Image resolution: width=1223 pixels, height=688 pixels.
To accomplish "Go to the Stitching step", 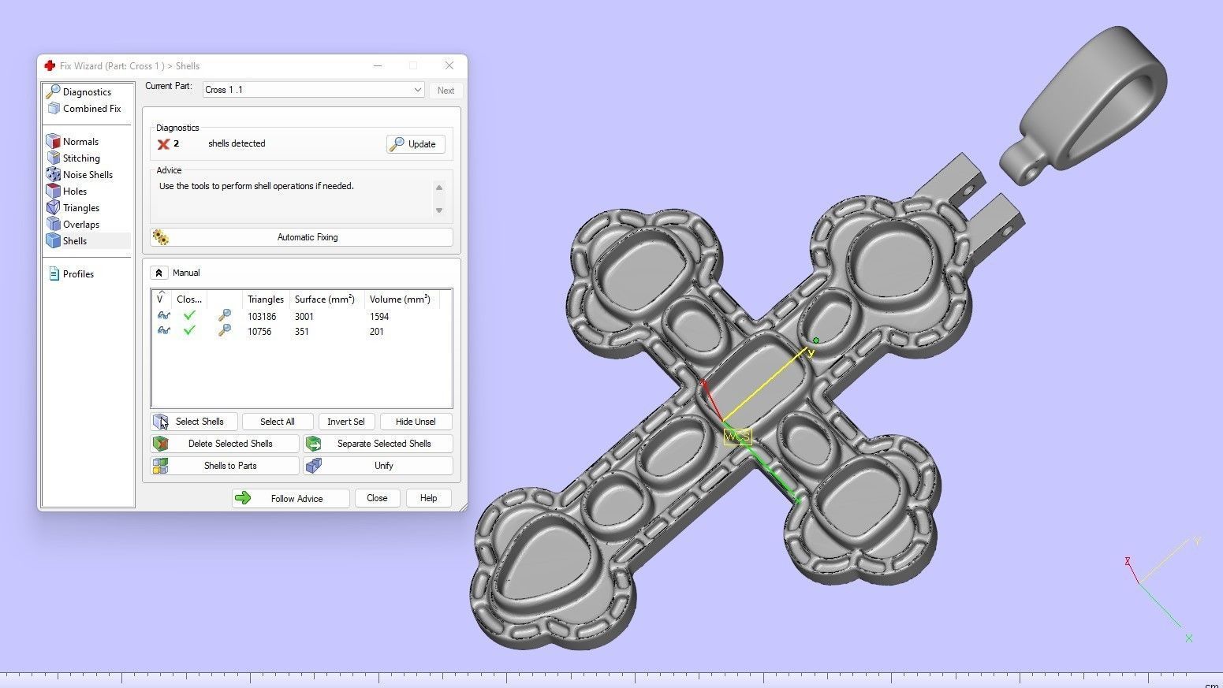I will 81,158.
